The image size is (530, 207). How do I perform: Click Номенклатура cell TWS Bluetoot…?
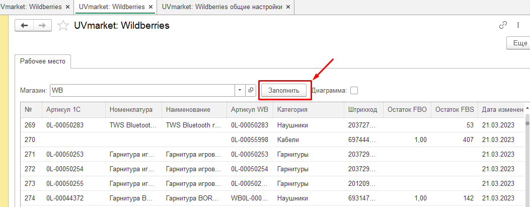point(133,125)
